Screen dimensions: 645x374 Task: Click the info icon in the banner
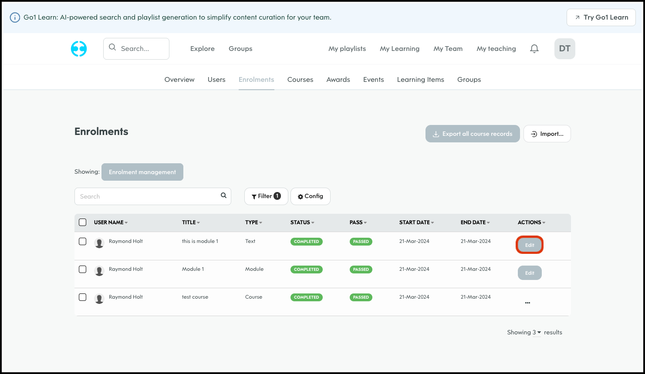pyautogui.click(x=15, y=17)
